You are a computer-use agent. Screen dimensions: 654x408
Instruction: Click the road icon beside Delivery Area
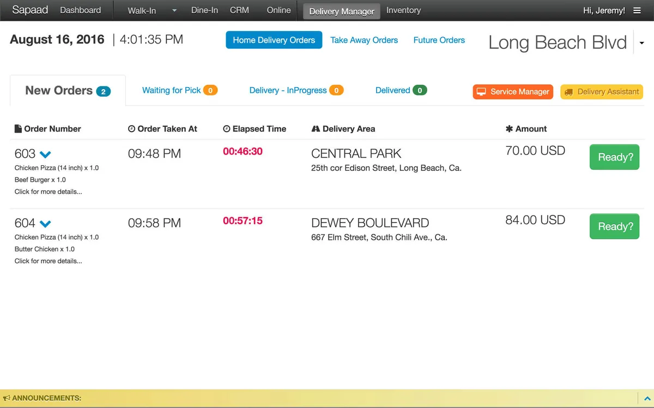point(316,129)
